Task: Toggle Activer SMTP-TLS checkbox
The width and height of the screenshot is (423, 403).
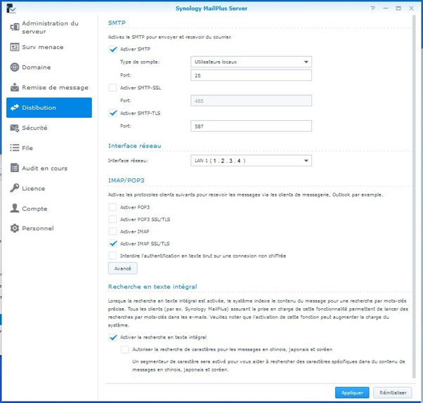Action: tap(112, 113)
